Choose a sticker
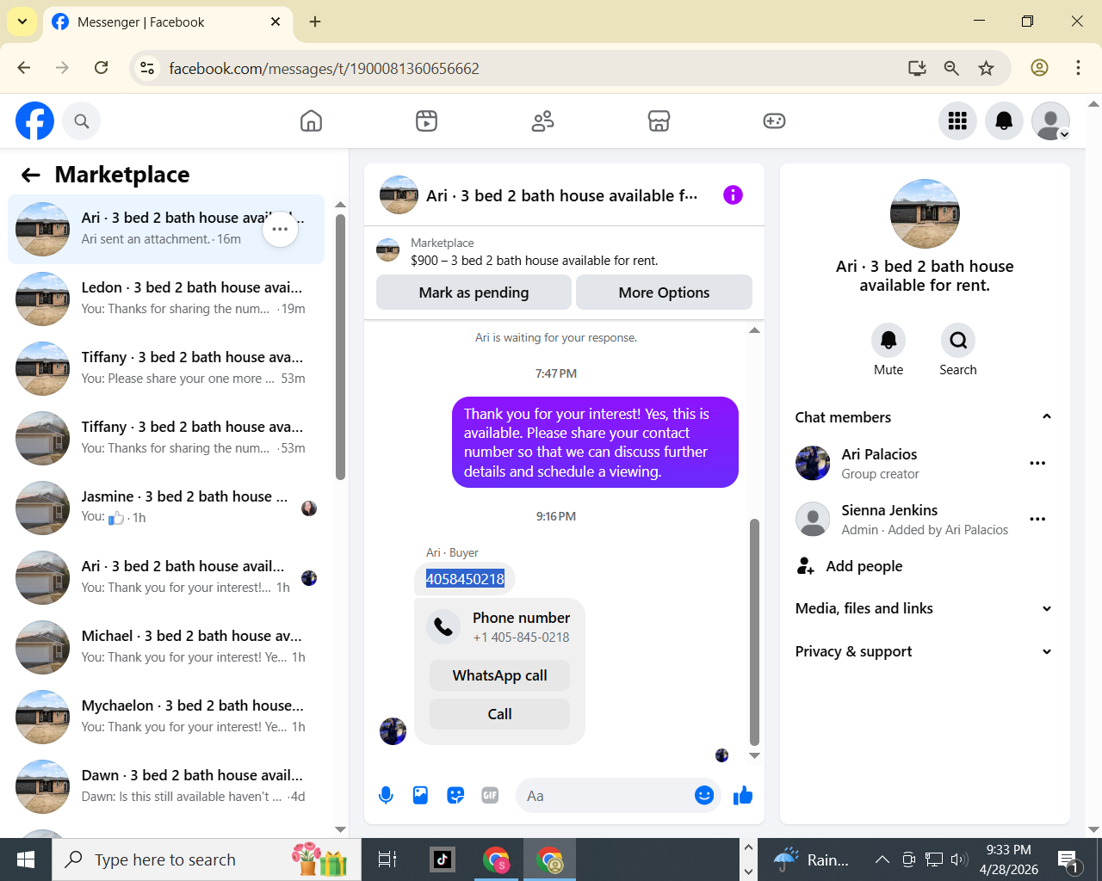This screenshot has height=881, width=1102. [455, 796]
